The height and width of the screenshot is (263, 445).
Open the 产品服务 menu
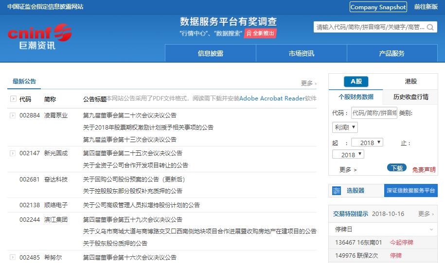[x=392, y=53]
